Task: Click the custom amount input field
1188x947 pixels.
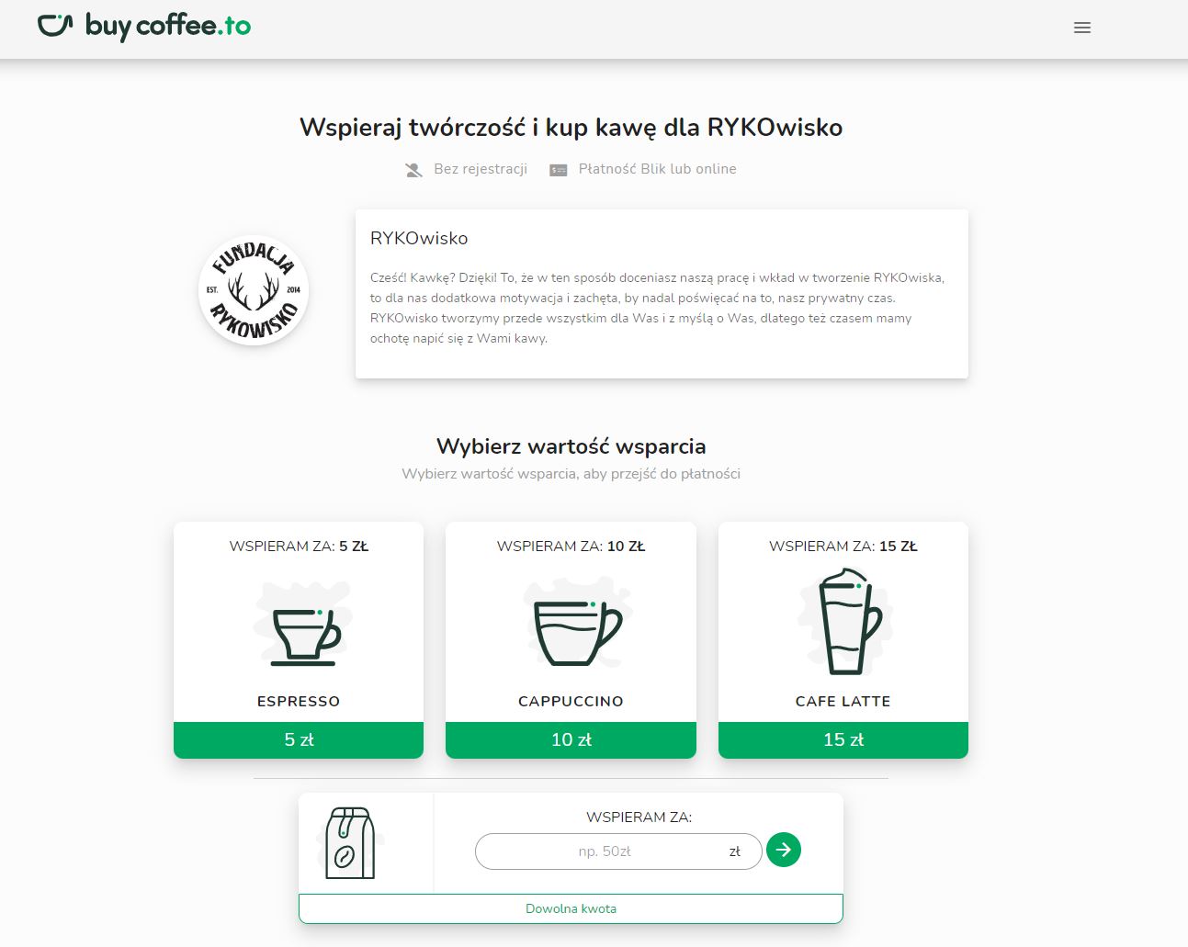Action: [x=618, y=851]
